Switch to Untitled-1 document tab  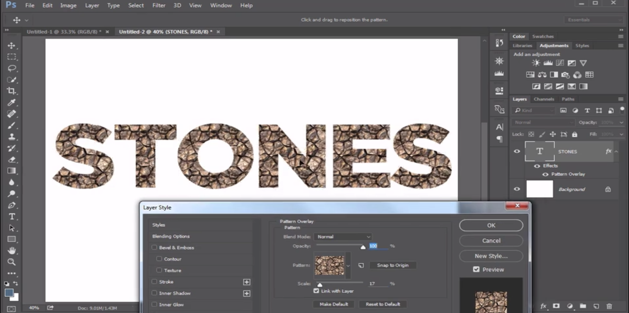coord(64,32)
